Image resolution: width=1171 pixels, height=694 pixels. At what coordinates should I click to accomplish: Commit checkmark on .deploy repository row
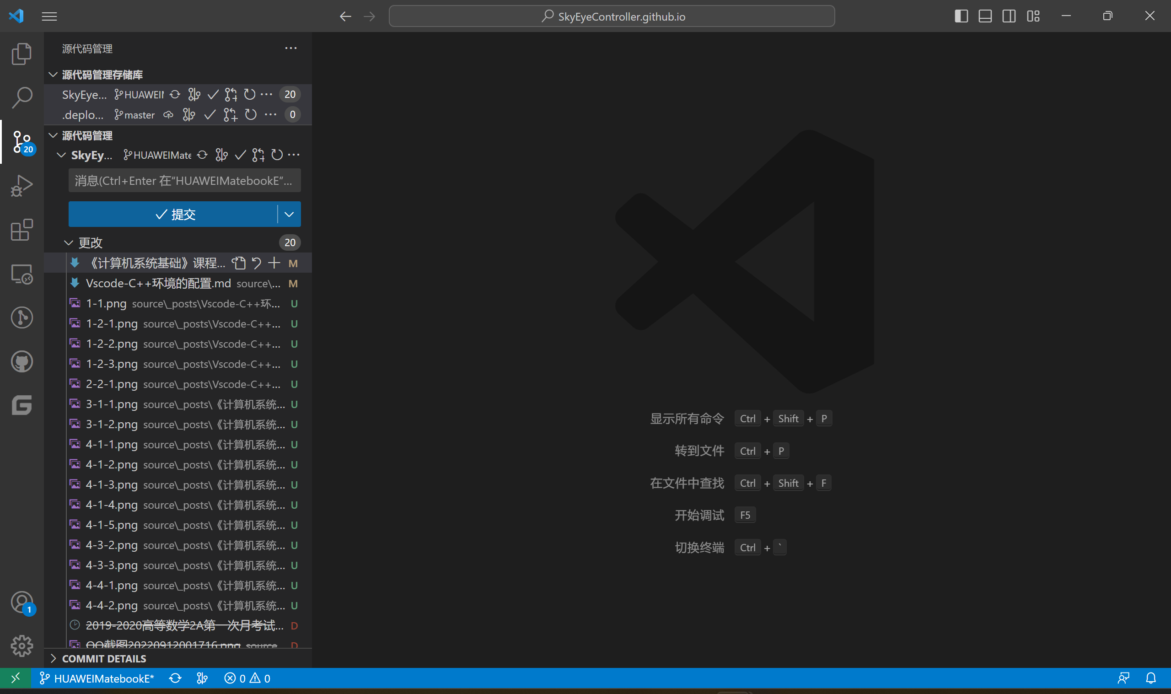point(210,114)
